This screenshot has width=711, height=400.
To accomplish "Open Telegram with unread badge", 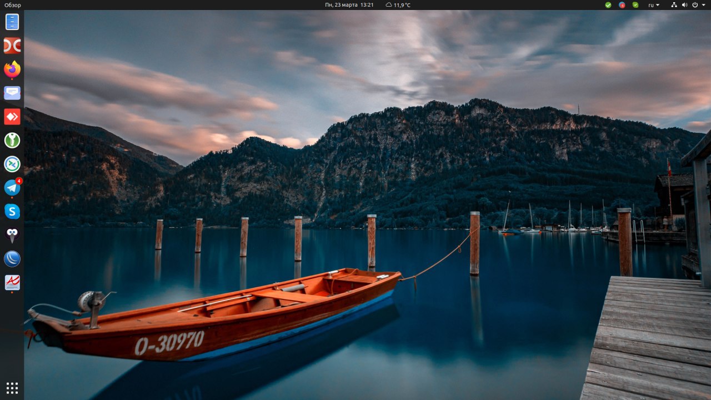I will pyautogui.click(x=12, y=188).
